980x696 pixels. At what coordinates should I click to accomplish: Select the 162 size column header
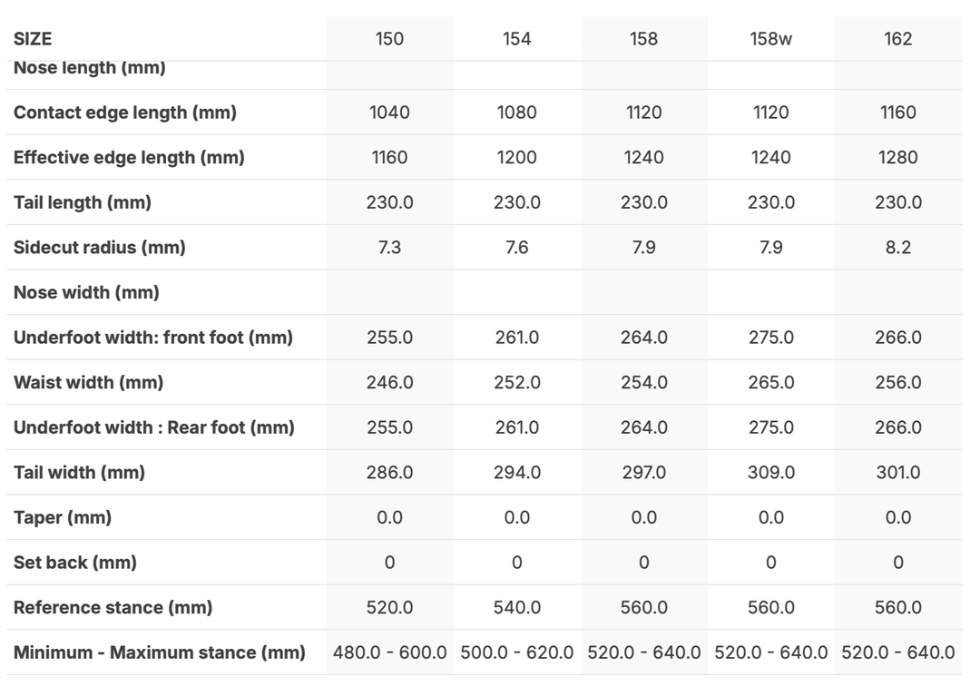point(897,39)
